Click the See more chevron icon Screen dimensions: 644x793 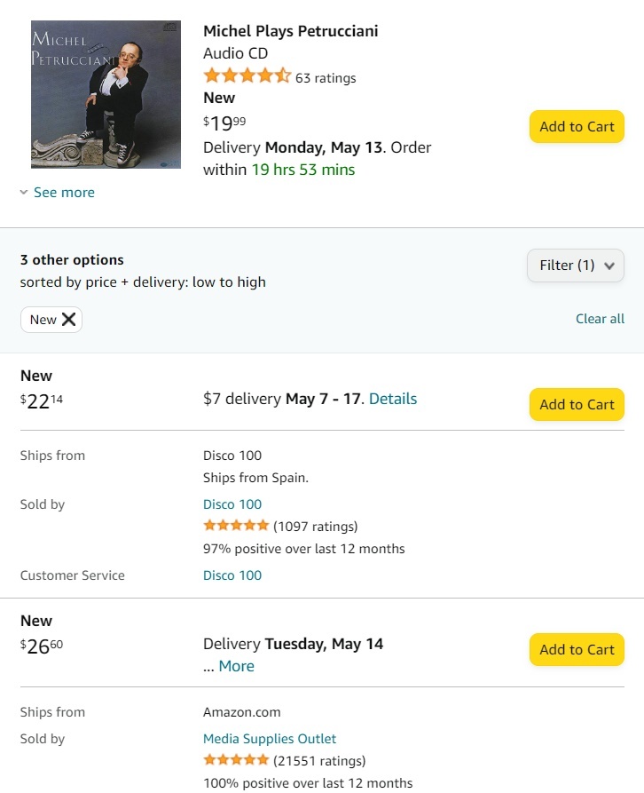(x=24, y=193)
